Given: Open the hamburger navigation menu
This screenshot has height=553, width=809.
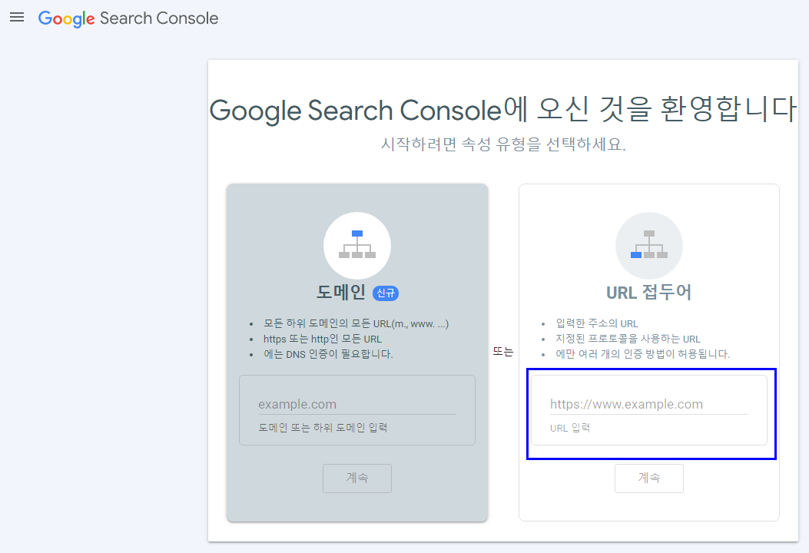Looking at the screenshot, I should coord(17,18).
